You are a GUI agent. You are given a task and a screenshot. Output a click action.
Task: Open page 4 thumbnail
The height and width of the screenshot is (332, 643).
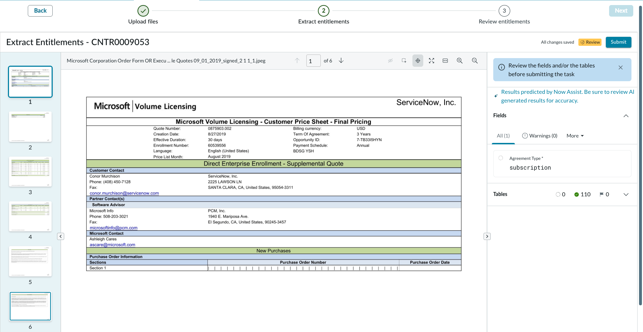coord(30,216)
